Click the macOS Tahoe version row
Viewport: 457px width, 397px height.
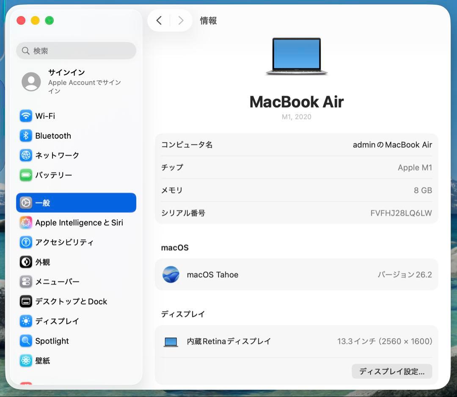296,274
